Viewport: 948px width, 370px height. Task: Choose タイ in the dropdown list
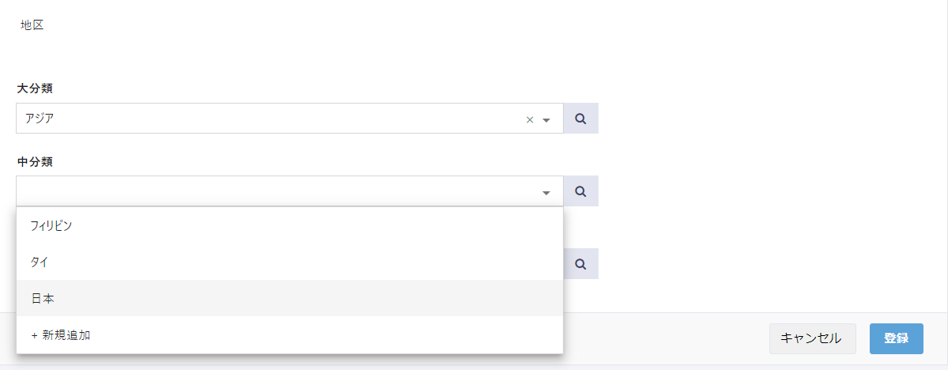pyautogui.click(x=40, y=262)
